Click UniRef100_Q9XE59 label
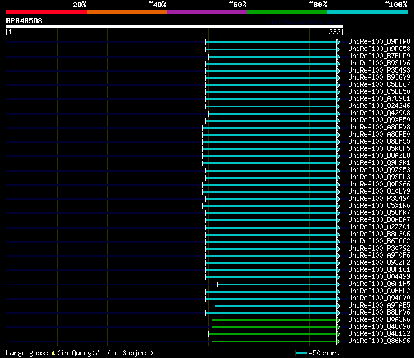414x358 pixels. click(379, 120)
